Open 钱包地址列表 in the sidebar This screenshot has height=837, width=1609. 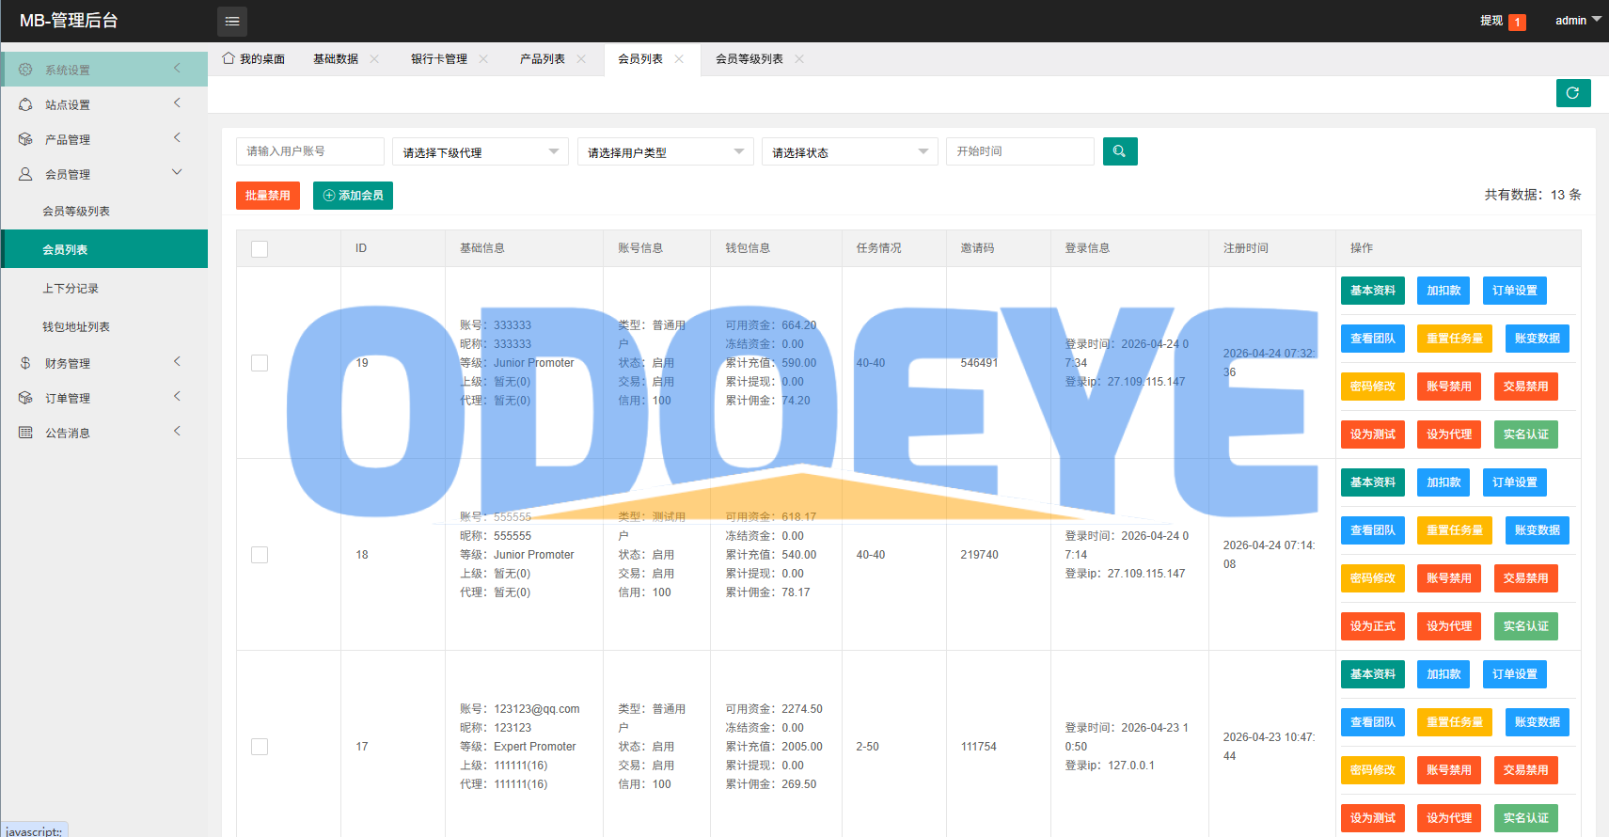click(104, 327)
